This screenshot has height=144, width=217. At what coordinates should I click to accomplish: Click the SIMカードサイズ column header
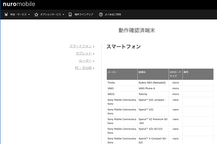pos(175,74)
